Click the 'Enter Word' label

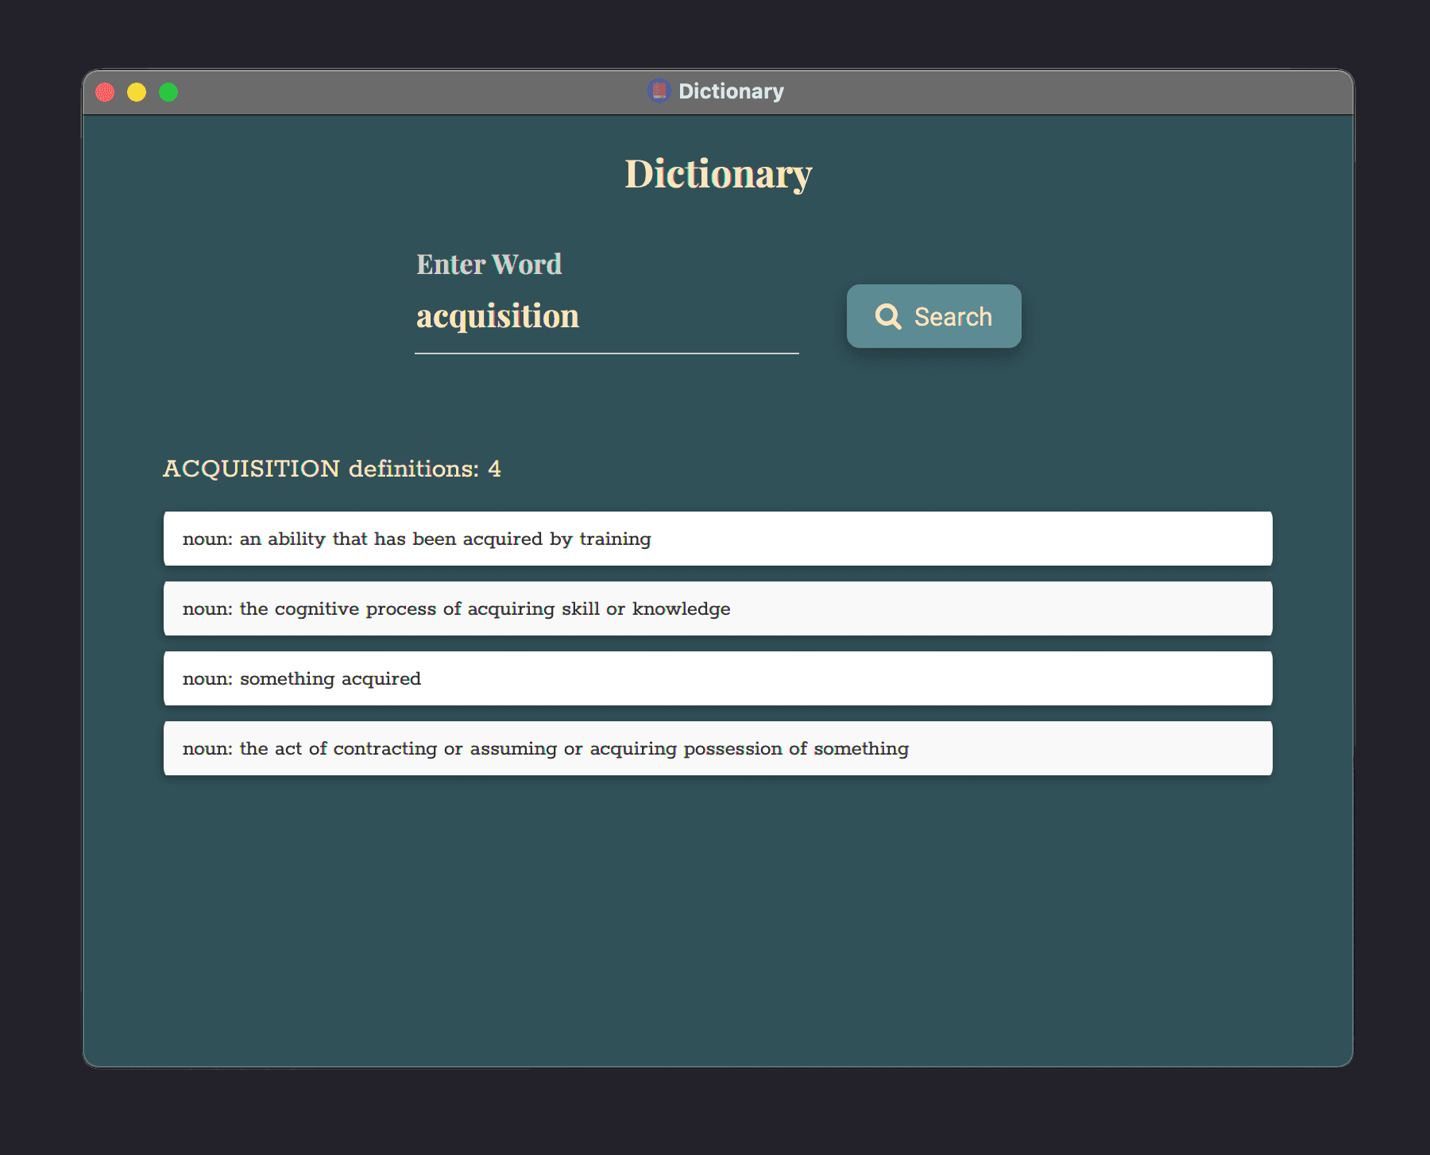coord(489,264)
